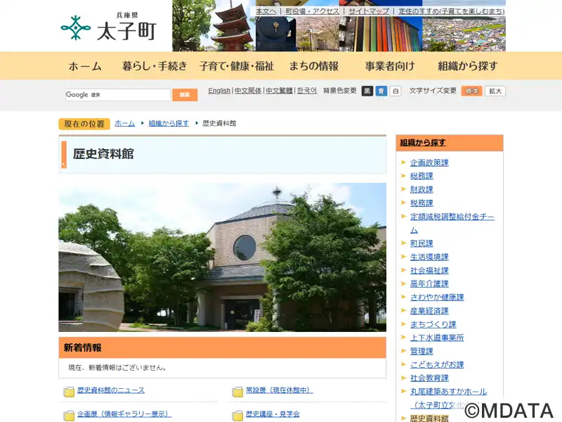This screenshot has height=422, width=562.
Task: Switch background color to blue (青)
Action: (381, 91)
